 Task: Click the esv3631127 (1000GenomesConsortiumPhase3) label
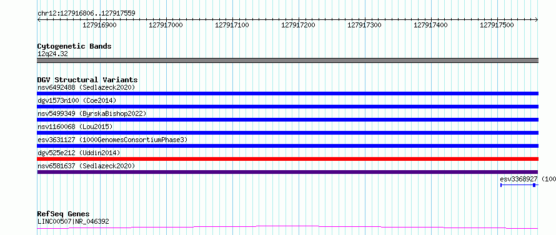click(x=112, y=140)
